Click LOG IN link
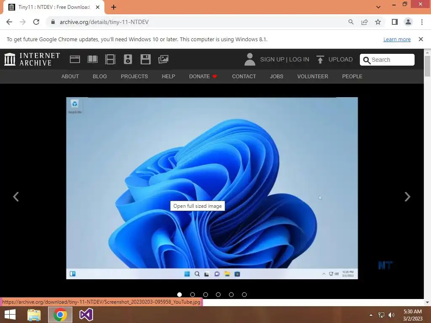Screen dimensions: 431x323 click(x=299, y=59)
